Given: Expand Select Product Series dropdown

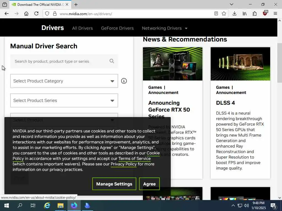Looking at the screenshot, I should coord(64,101).
